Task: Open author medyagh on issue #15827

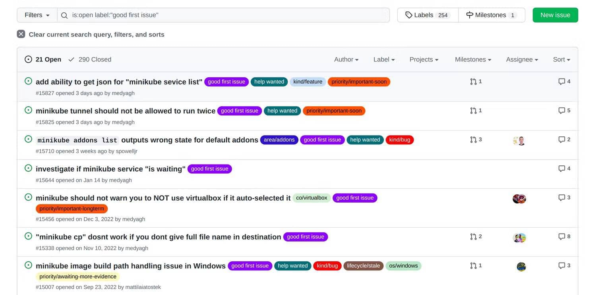Action: point(123,93)
